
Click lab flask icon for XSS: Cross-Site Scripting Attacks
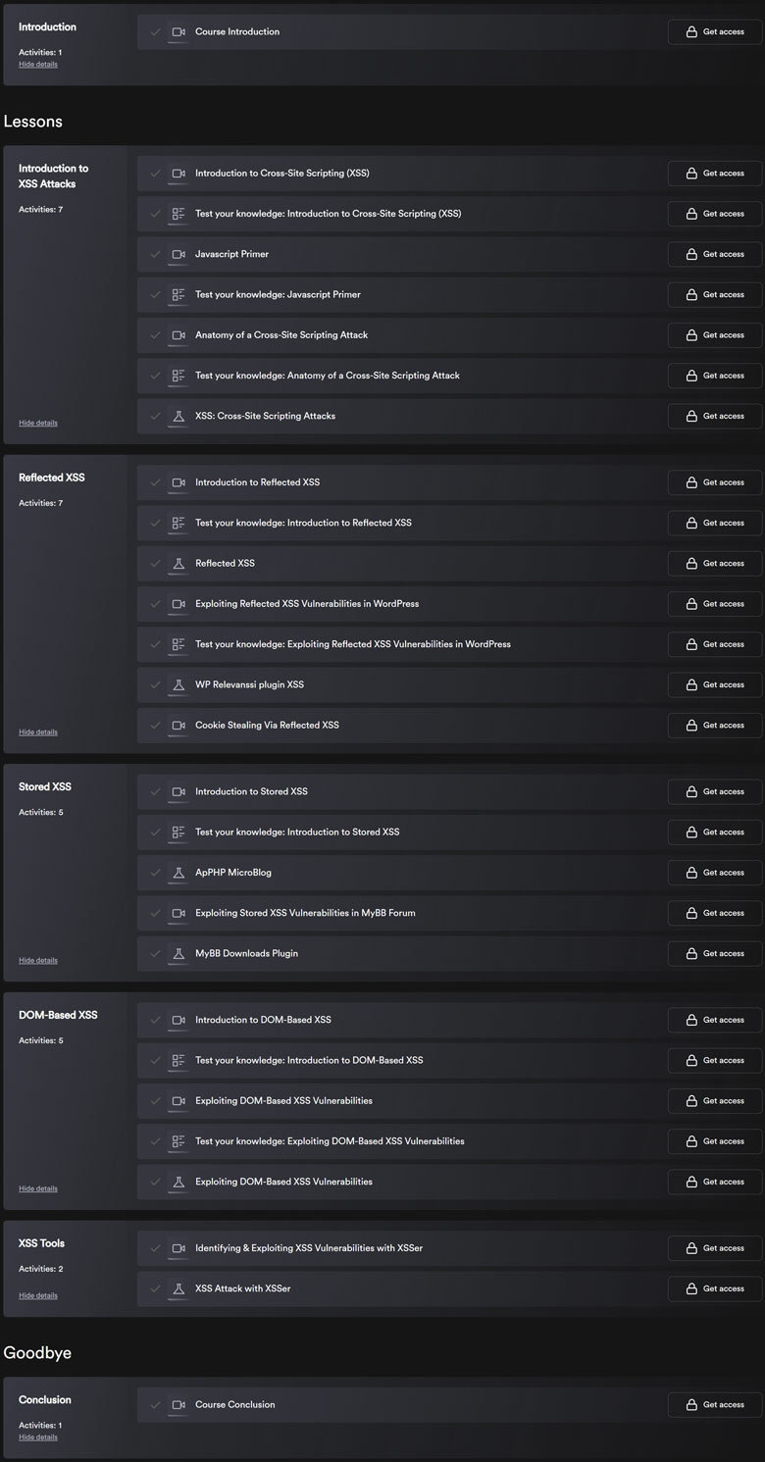[x=178, y=416]
